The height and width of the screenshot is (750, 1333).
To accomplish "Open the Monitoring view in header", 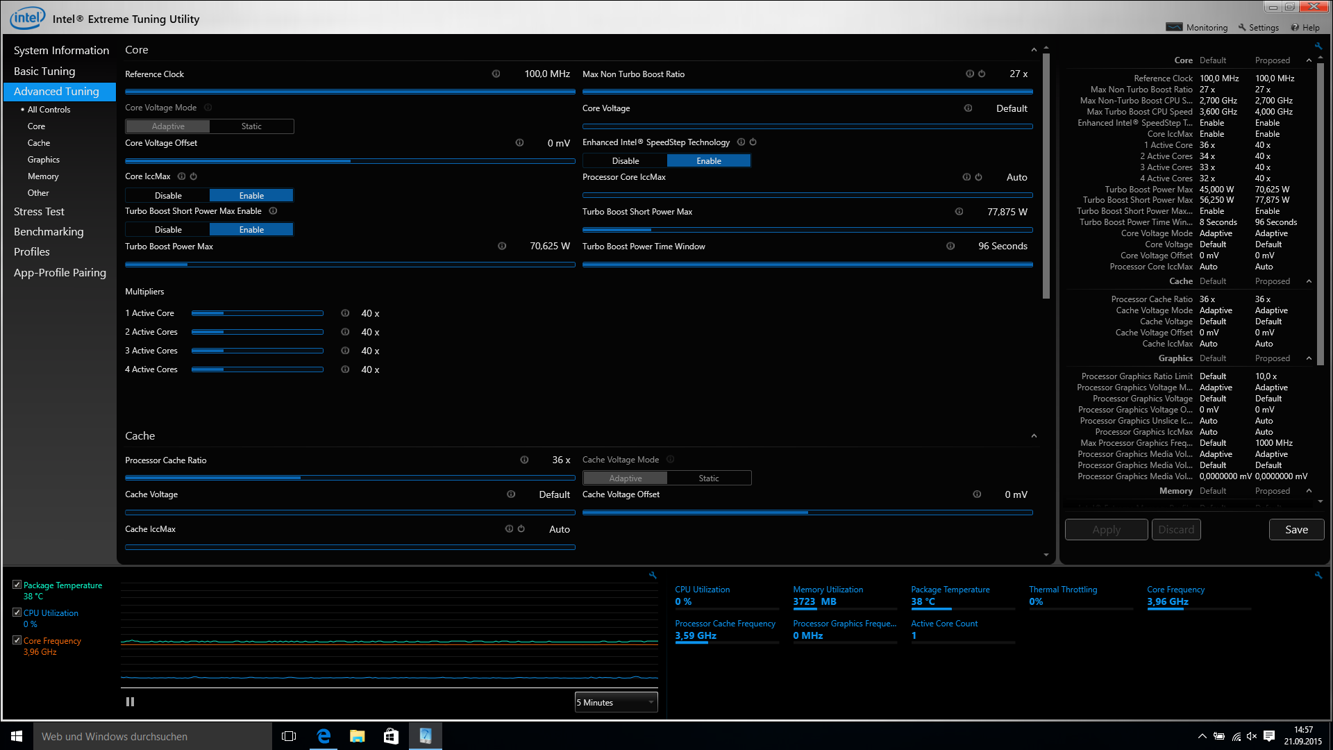I will (1198, 28).
